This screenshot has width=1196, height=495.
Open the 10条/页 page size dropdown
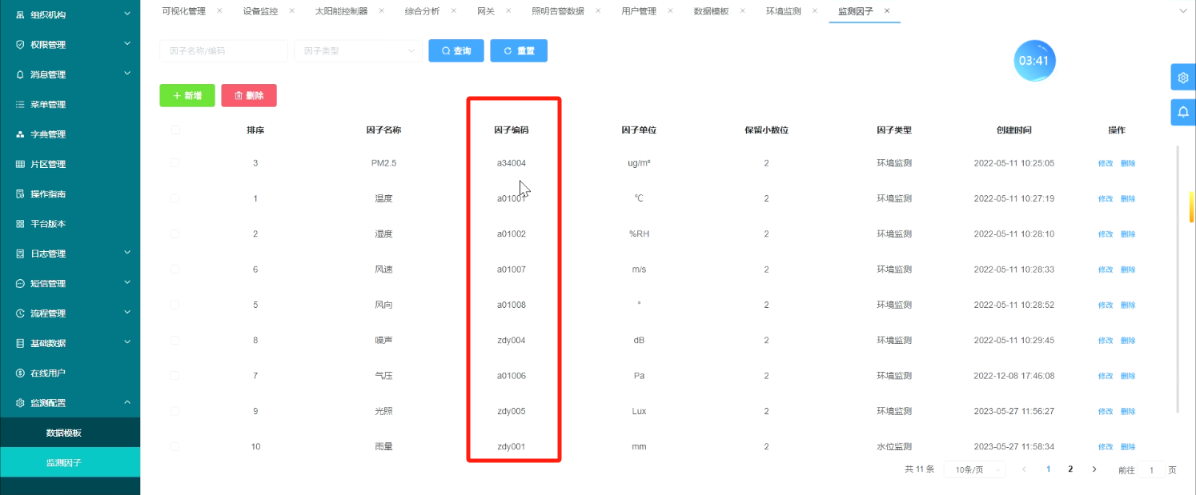(x=973, y=469)
